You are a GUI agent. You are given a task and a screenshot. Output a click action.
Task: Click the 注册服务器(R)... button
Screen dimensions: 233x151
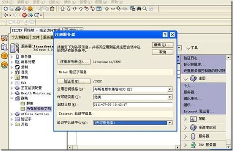coord(74,62)
